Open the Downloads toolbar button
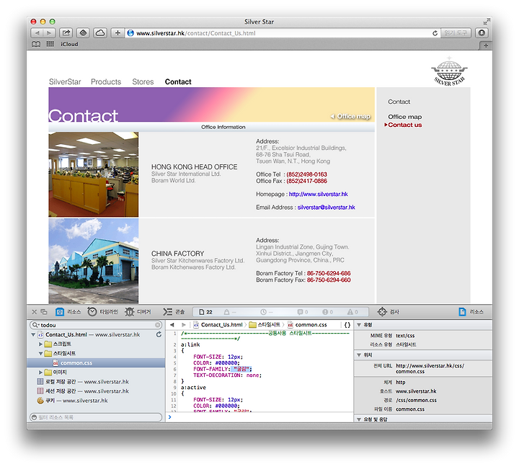 tap(482, 32)
